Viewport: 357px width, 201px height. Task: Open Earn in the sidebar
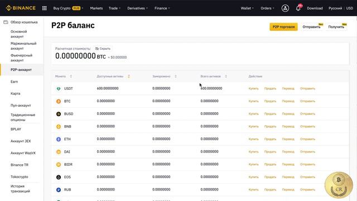tap(14, 82)
